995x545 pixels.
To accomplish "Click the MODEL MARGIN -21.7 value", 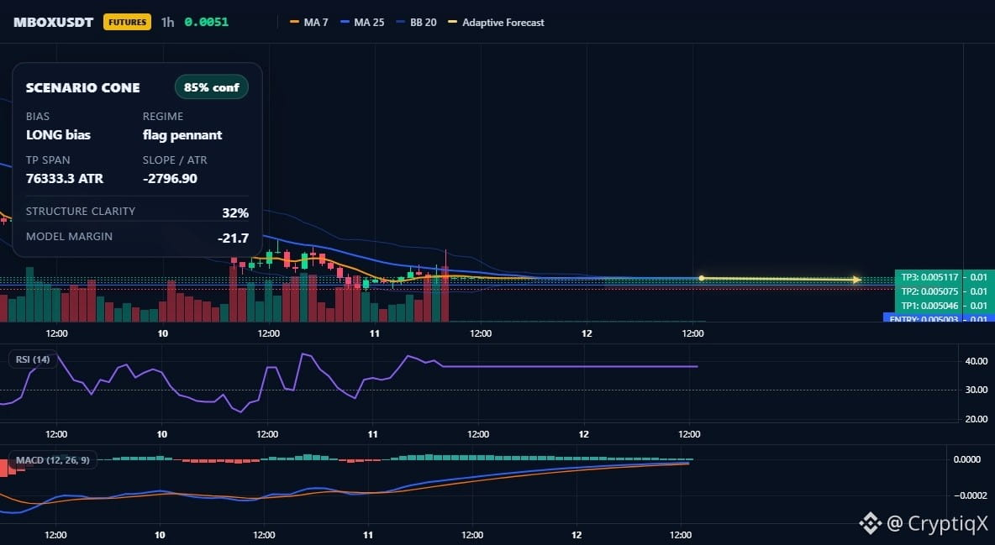I will pos(233,238).
